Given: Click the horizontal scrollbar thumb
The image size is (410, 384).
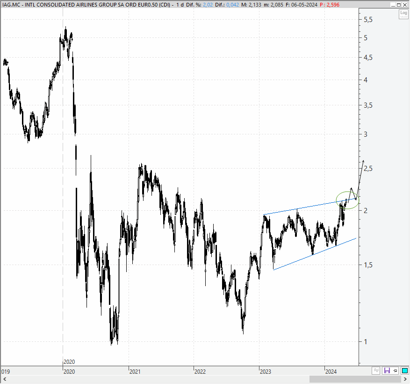Looking at the screenshot, I should (355, 379).
